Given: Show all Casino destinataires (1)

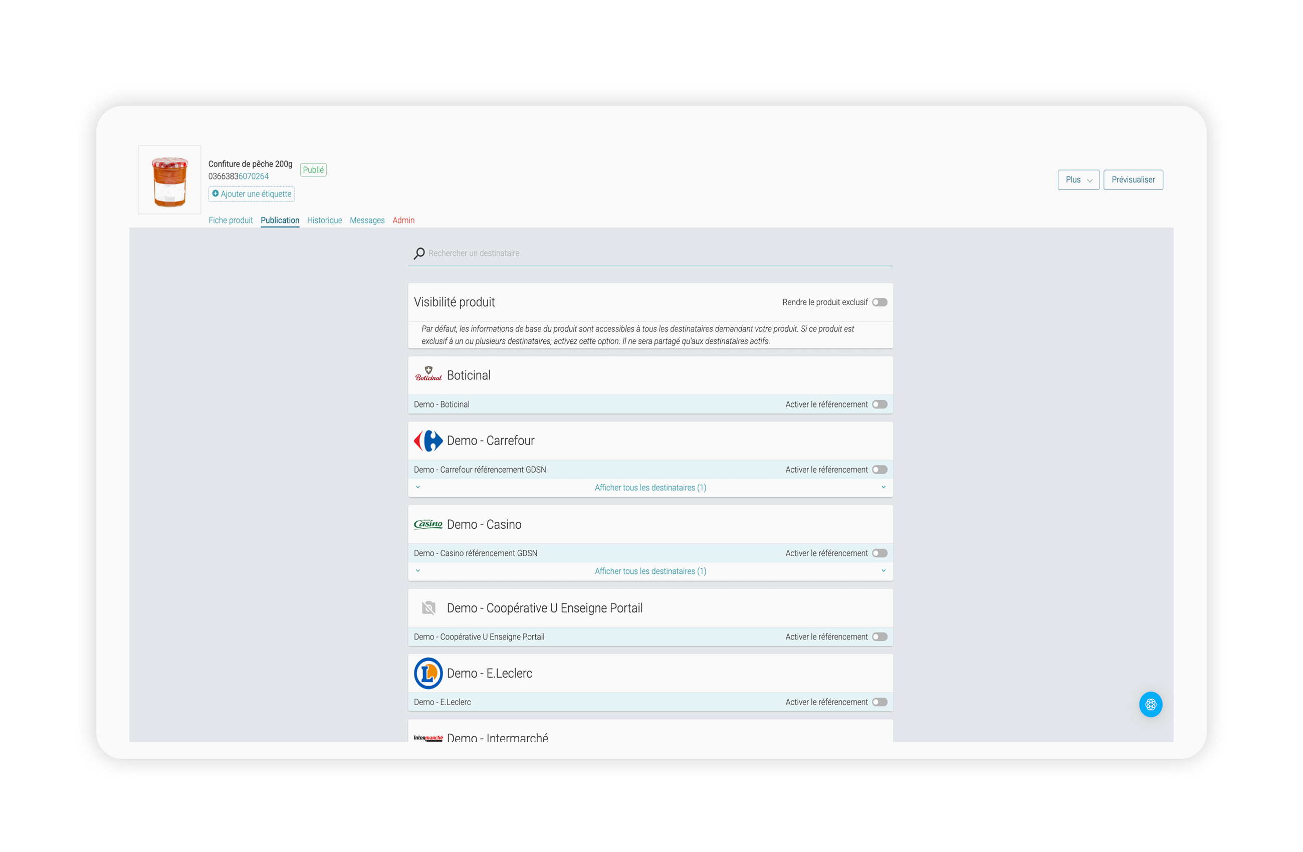Looking at the screenshot, I should click(x=650, y=571).
